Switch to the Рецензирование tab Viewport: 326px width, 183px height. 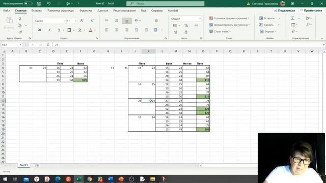click(124, 10)
